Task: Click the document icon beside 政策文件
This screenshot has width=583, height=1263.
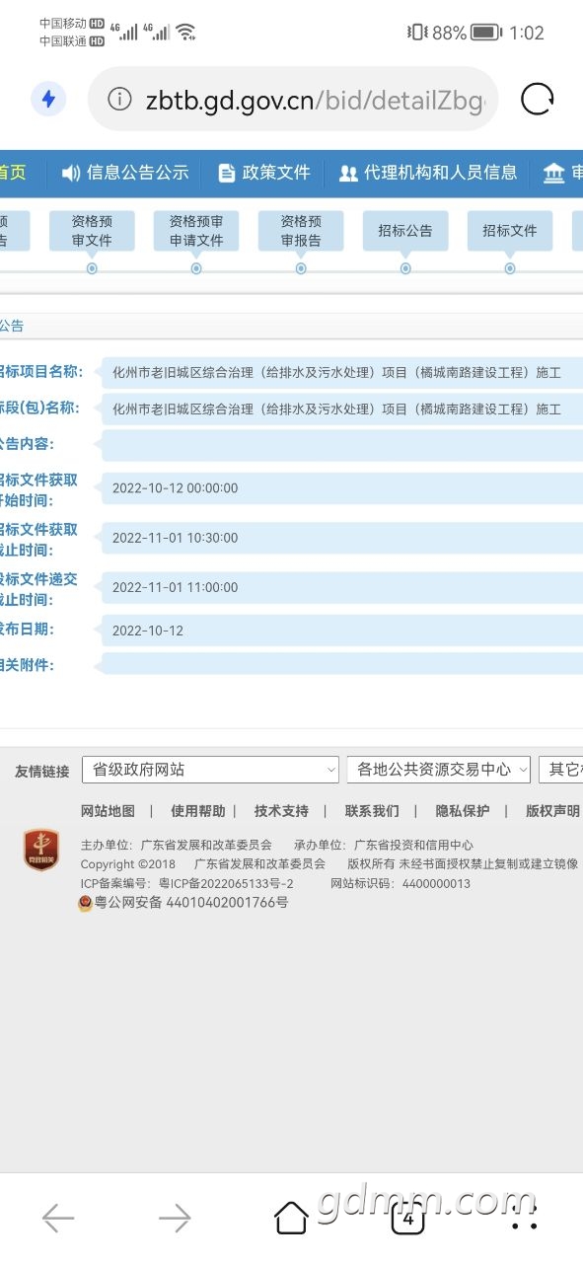Action: pyautogui.click(x=227, y=174)
